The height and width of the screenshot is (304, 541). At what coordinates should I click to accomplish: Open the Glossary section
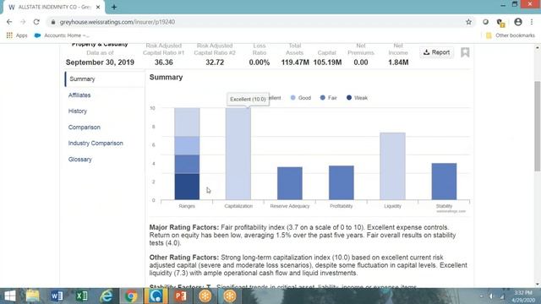(80, 160)
